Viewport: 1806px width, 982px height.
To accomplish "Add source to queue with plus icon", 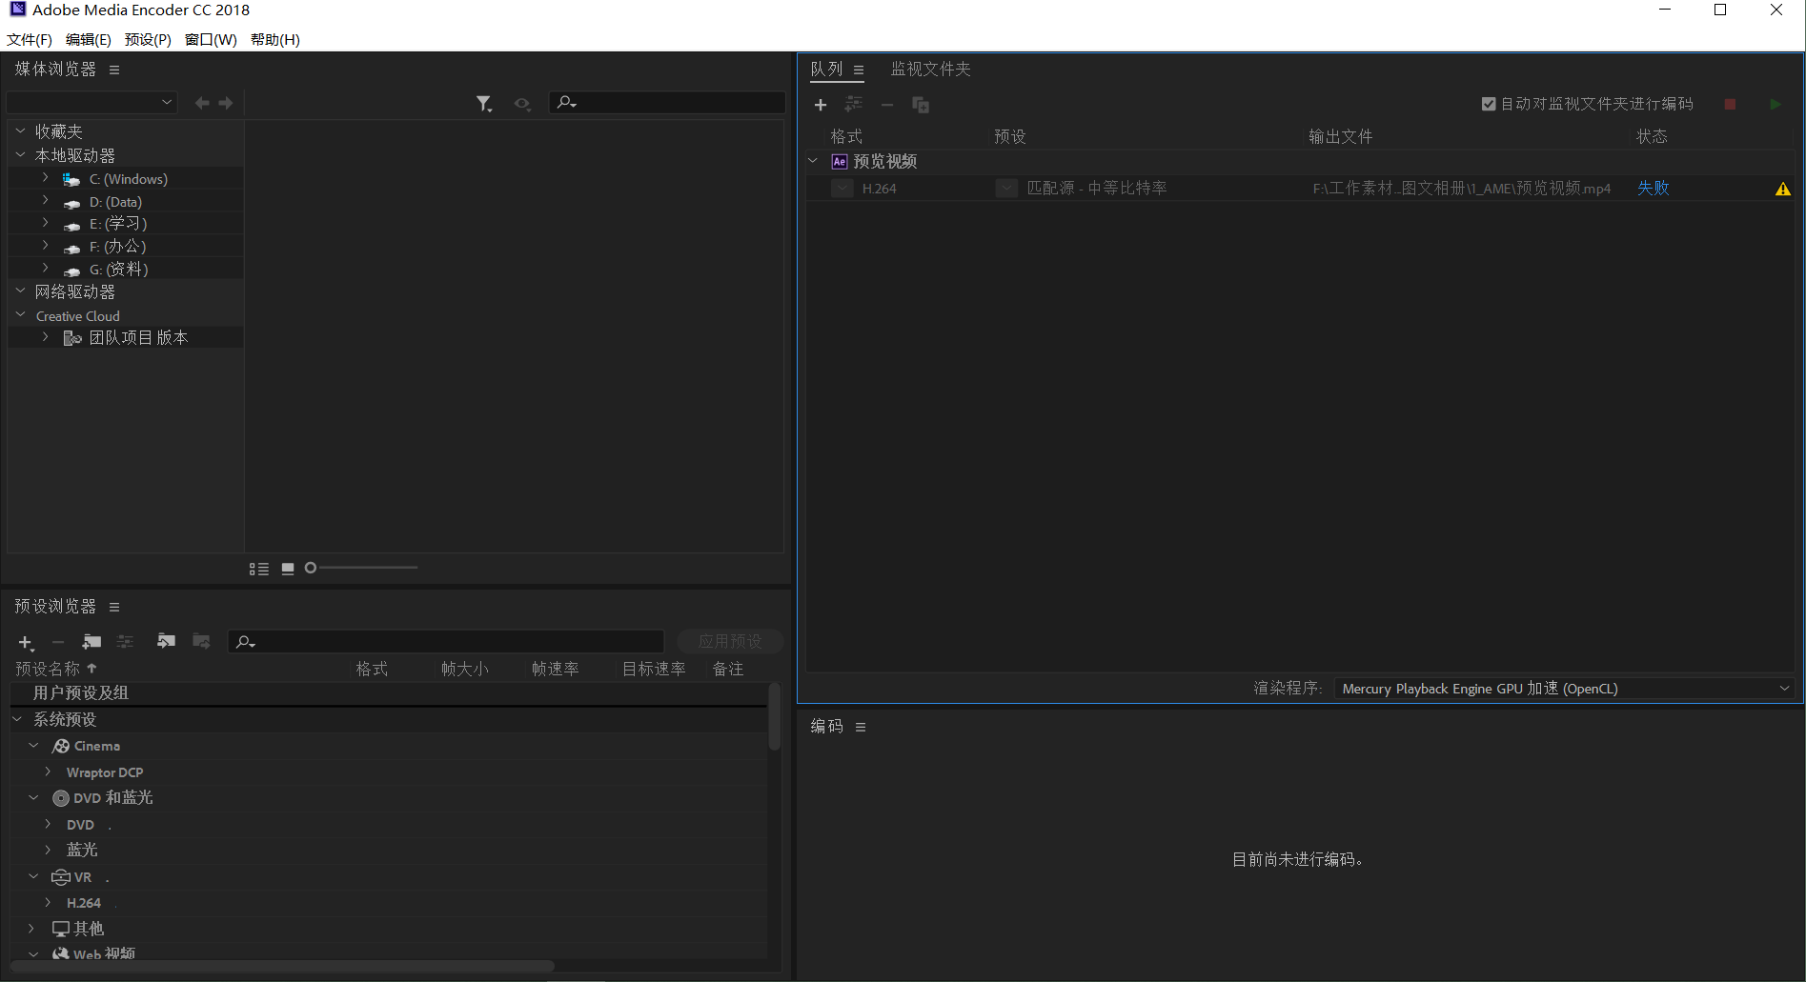I will click(x=821, y=105).
